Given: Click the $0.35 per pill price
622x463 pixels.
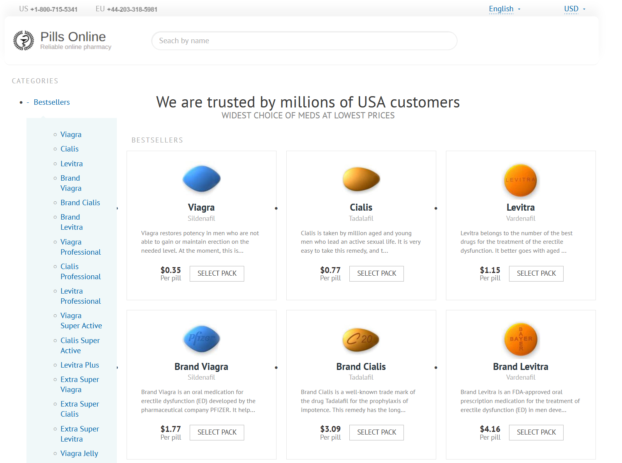Looking at the screenshot, I should point(171,270).
